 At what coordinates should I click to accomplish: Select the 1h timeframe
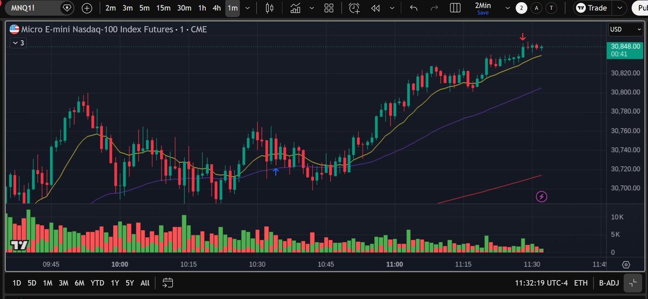pos(202,8)
